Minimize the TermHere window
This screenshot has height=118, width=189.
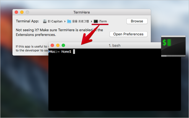point(22,12)
